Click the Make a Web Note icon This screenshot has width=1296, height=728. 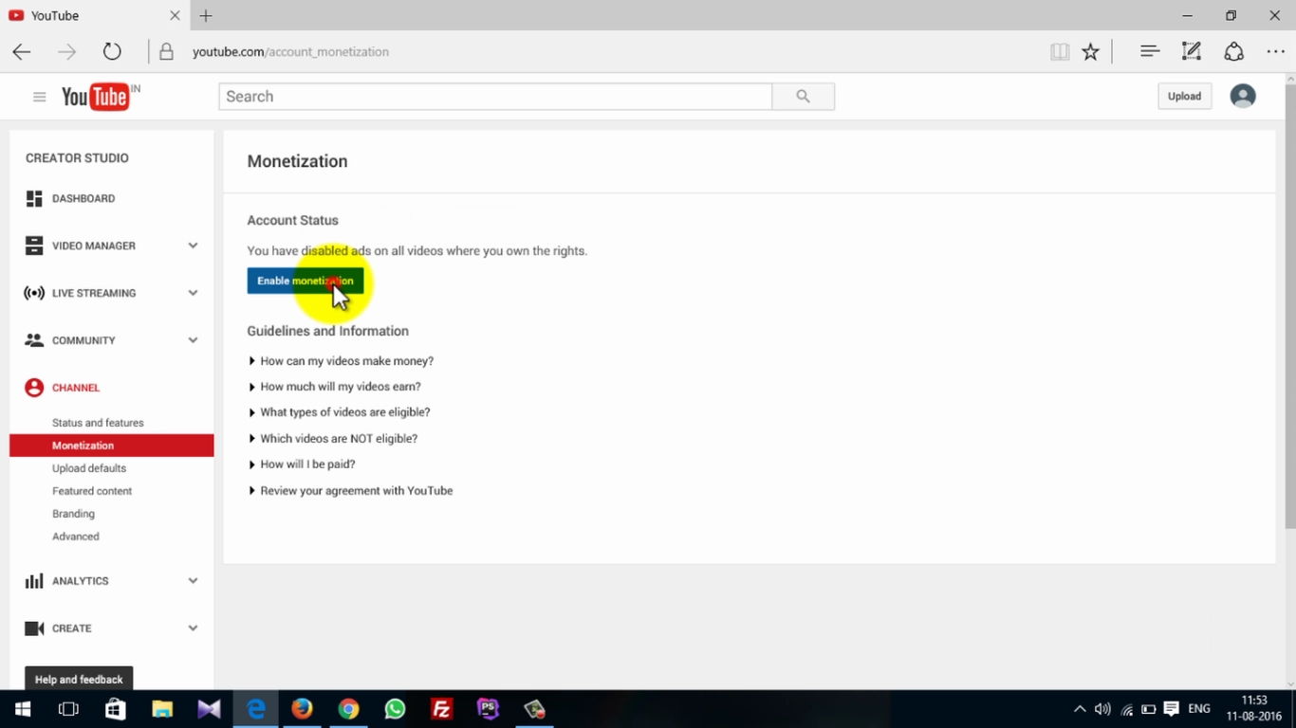[x=1192, y=51]
